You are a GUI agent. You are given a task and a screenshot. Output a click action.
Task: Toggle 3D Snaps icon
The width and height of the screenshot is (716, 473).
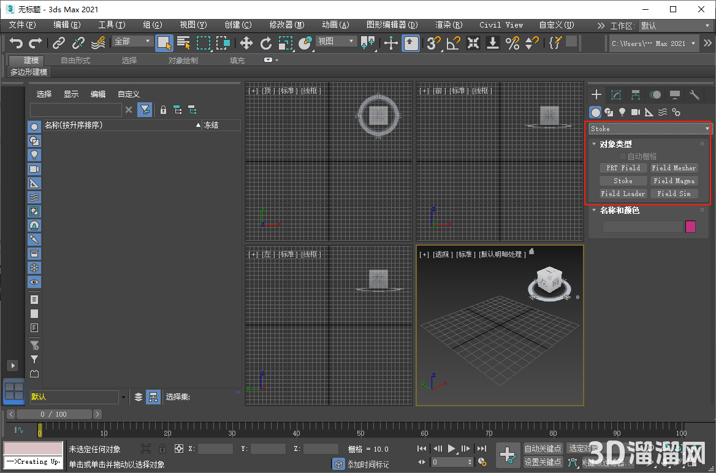[x=433, y=44]
